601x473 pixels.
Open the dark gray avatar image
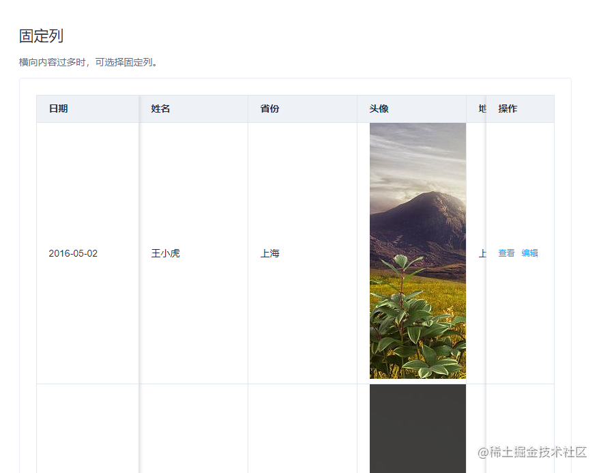pos(417,429)
